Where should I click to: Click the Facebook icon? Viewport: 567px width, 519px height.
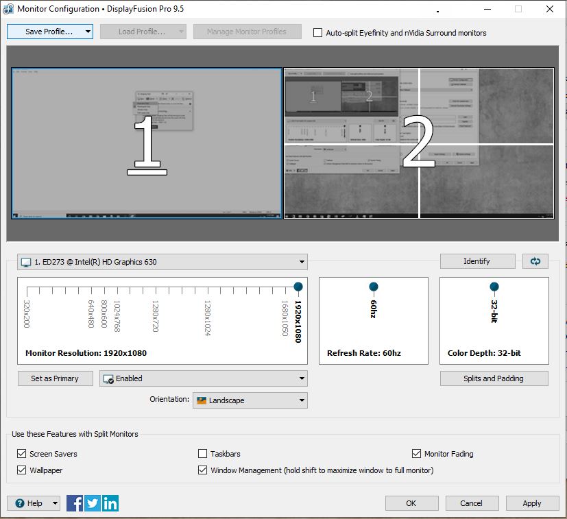(75, 503)
